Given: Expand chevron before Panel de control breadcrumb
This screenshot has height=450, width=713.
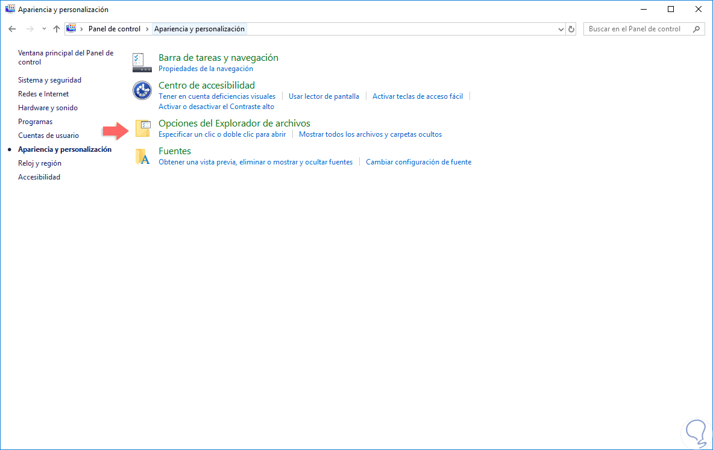Looking at the screenshot, I should click(81, 29).
